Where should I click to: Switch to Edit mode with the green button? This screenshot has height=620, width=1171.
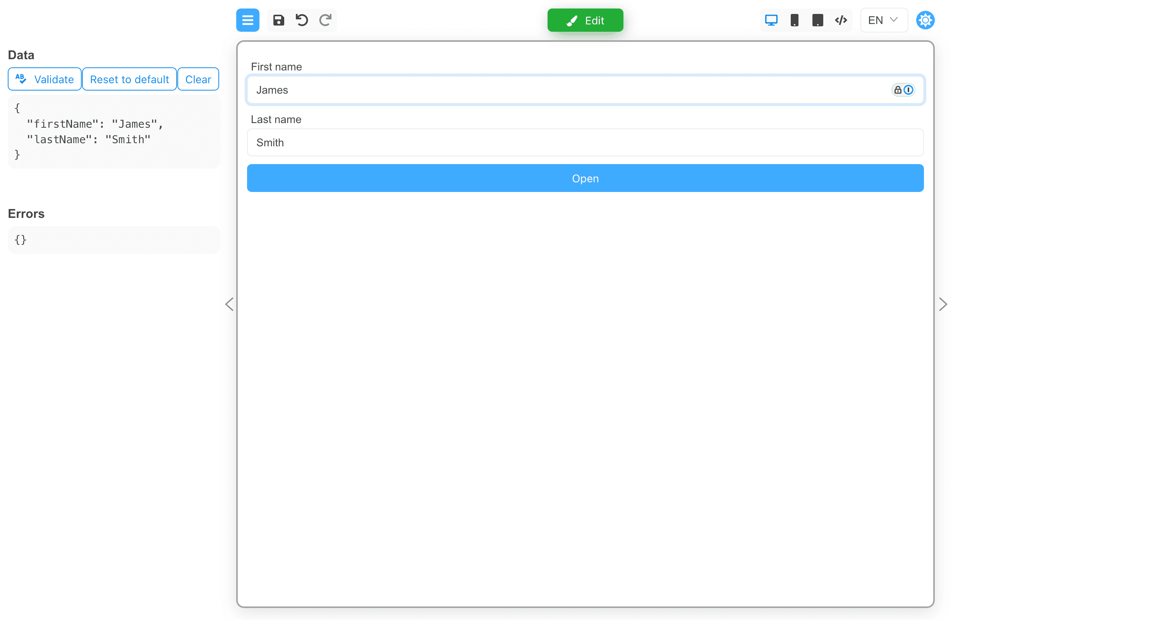(x=585, y=20)
